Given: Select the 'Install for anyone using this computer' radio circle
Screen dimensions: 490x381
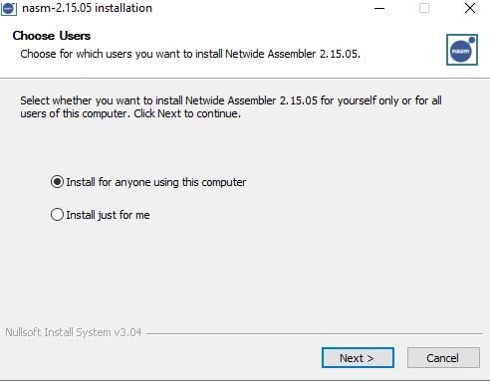Looking at the screenshot, I should tap(57, 182).
